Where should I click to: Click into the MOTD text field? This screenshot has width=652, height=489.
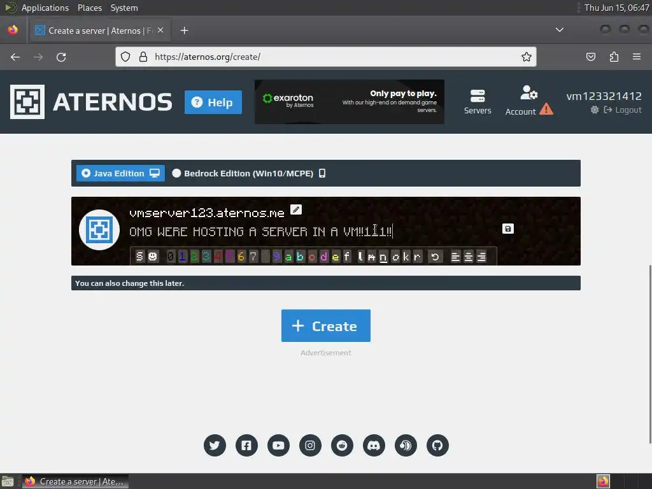point(312,231)
